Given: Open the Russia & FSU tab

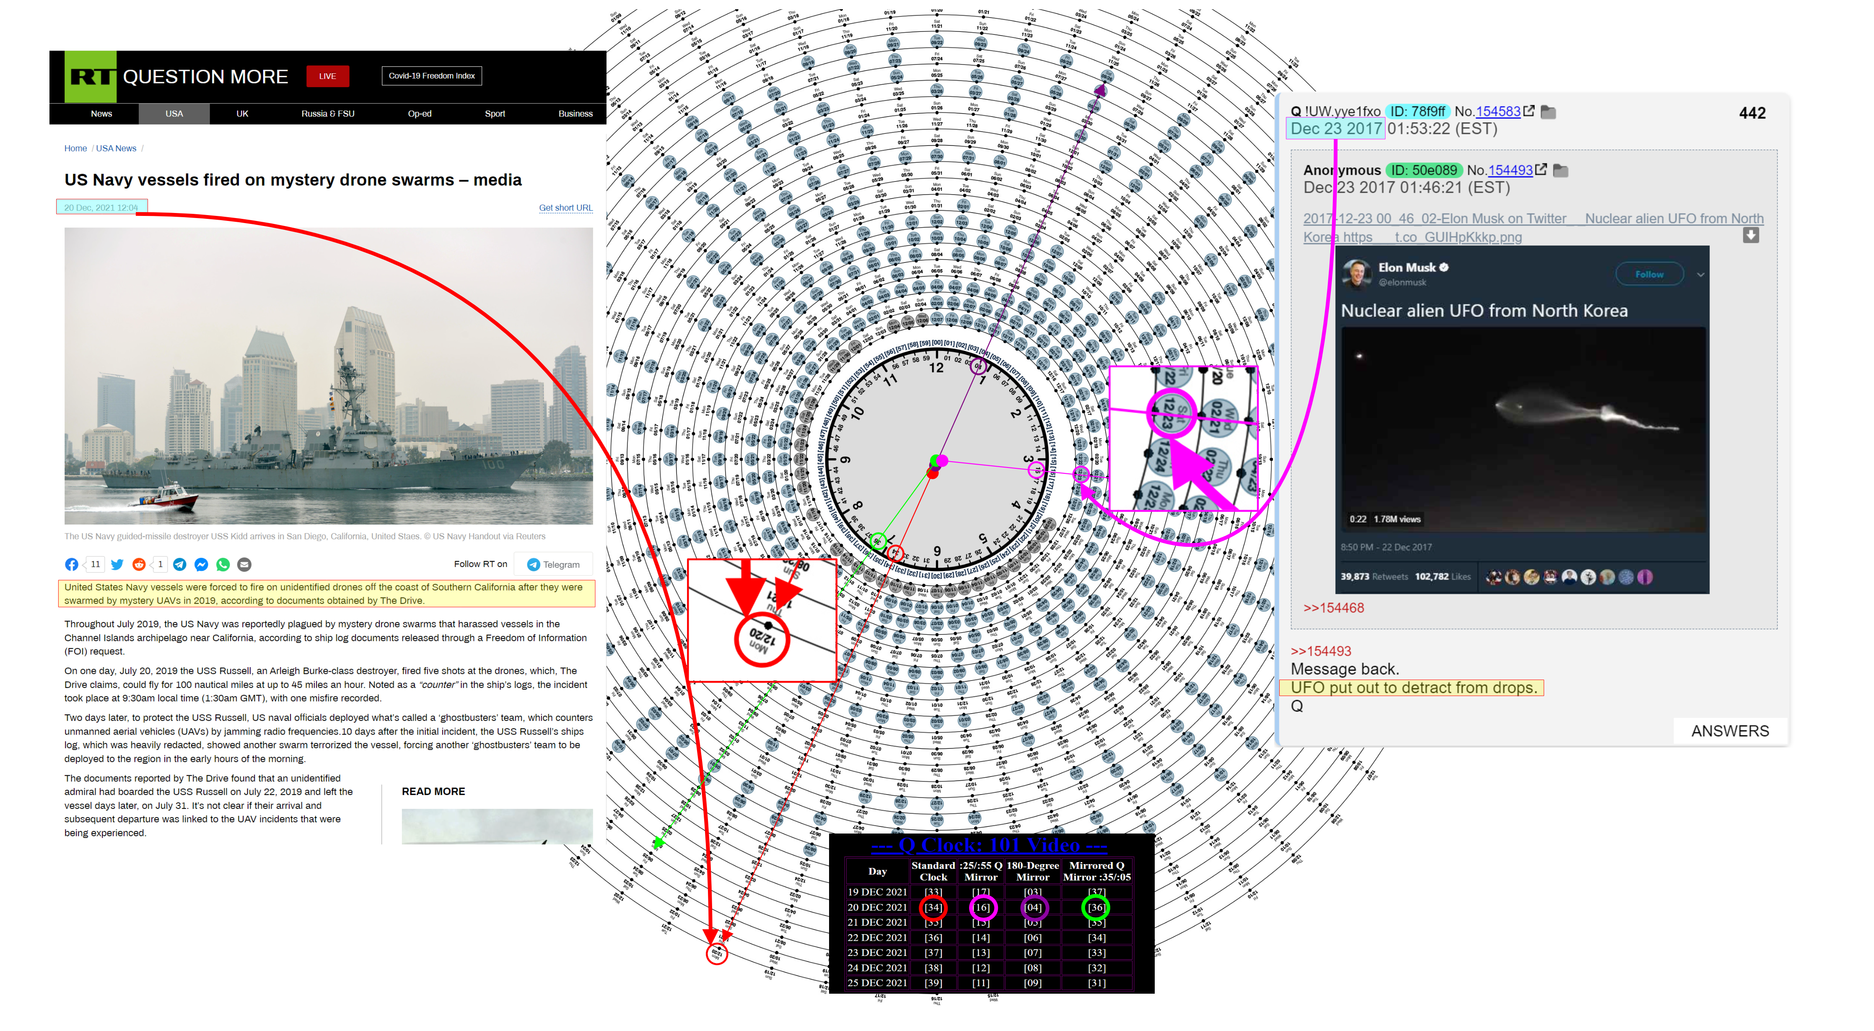Looking at the screenshot, I should coord(328,114).
